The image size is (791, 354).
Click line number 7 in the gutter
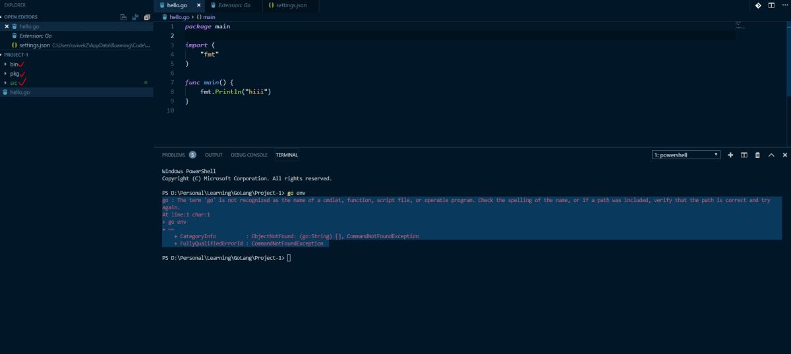click(172, 82)
